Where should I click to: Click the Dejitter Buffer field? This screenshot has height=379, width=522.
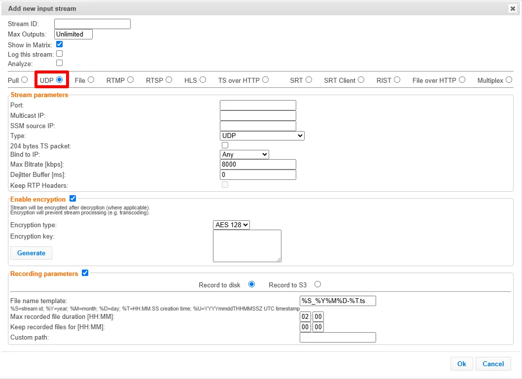pyautogui.click(x=258, y=174)
